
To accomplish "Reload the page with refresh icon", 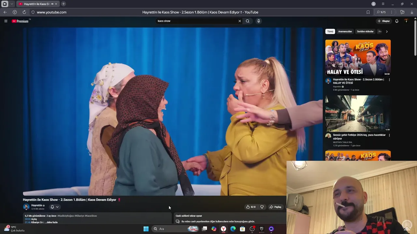I will click(x=24, y=12).
